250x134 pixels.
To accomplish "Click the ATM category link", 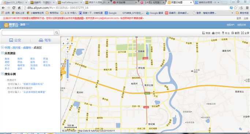I will [7, 65].
